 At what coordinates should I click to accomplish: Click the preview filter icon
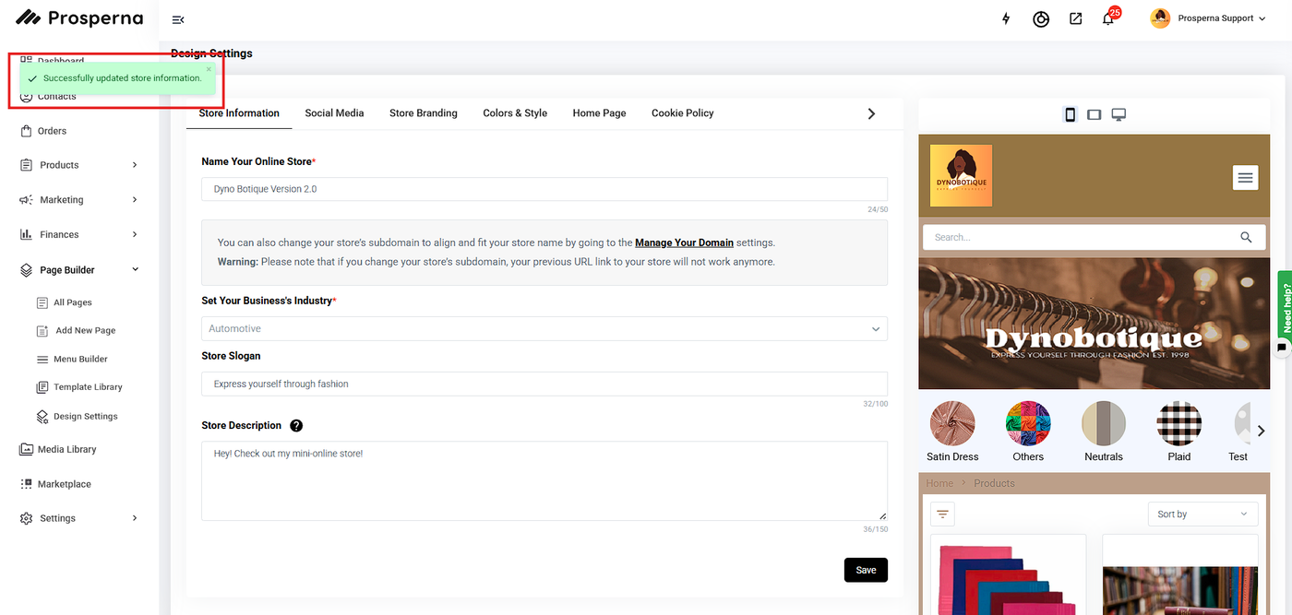(x=942, y=514)
